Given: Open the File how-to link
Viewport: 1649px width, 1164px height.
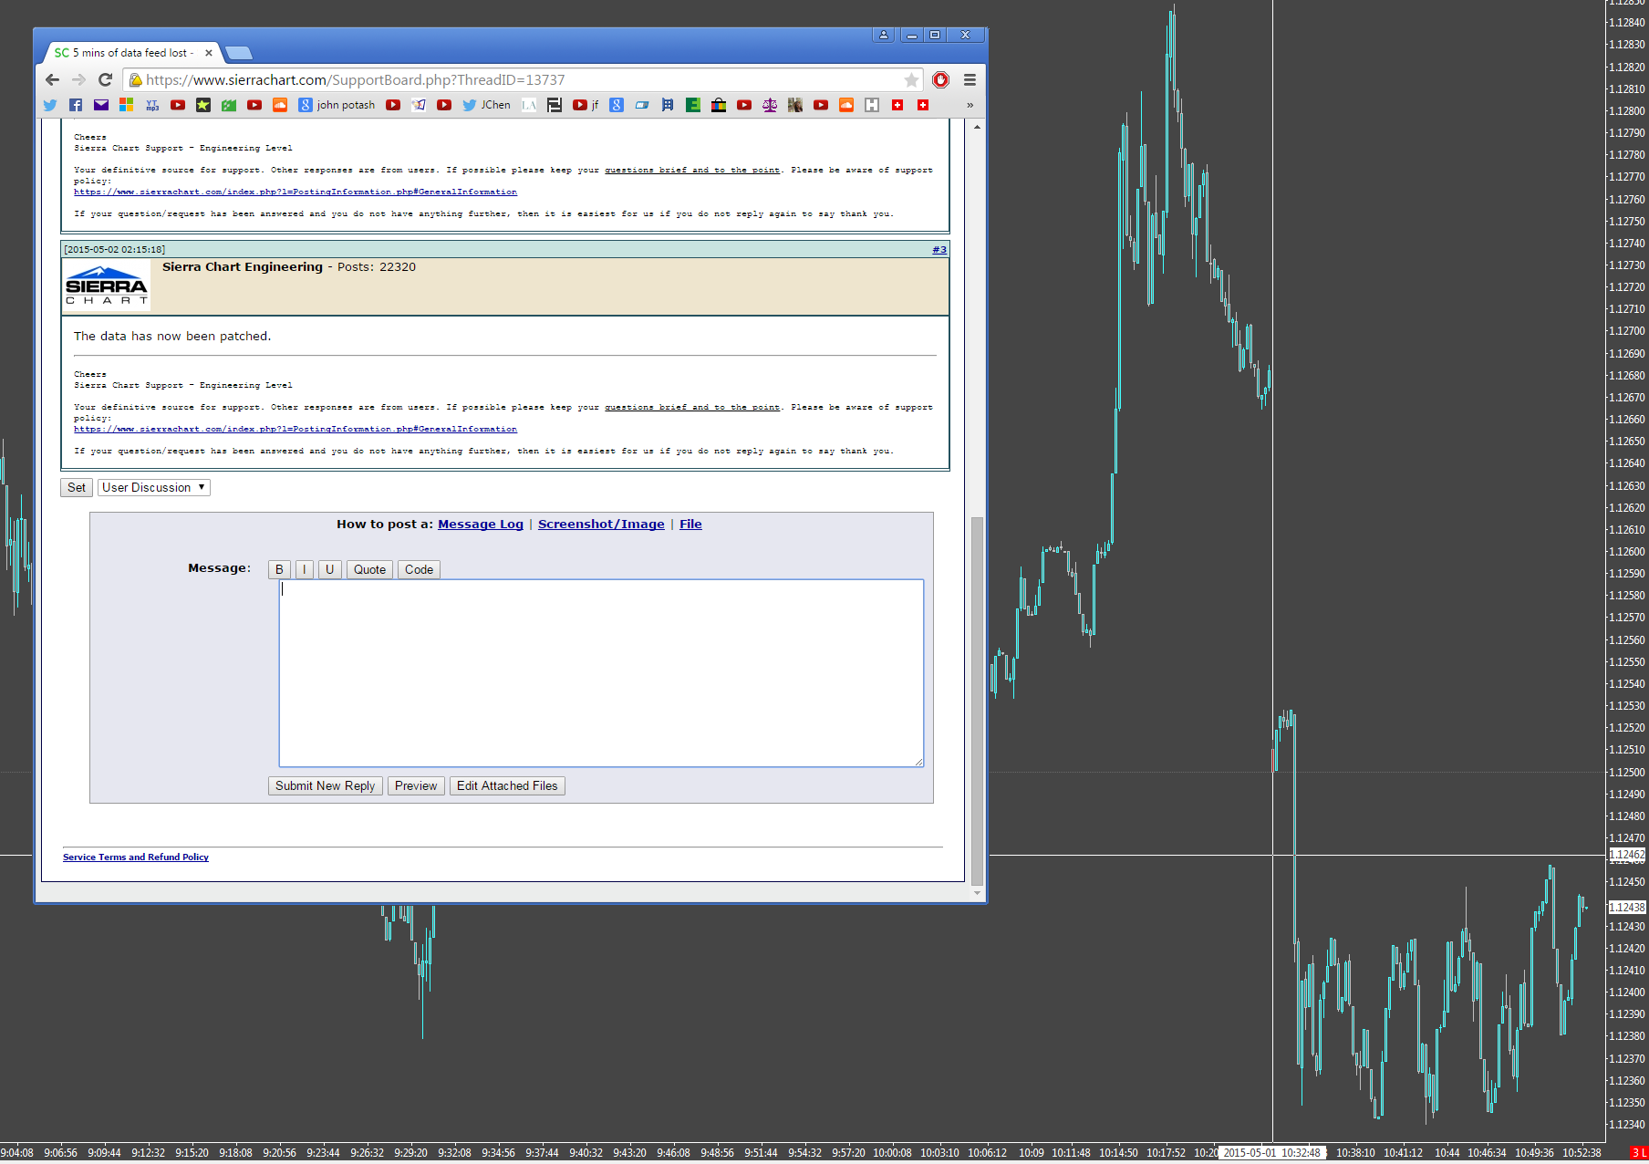Looking at the screenshot, I should coord(690,524).
